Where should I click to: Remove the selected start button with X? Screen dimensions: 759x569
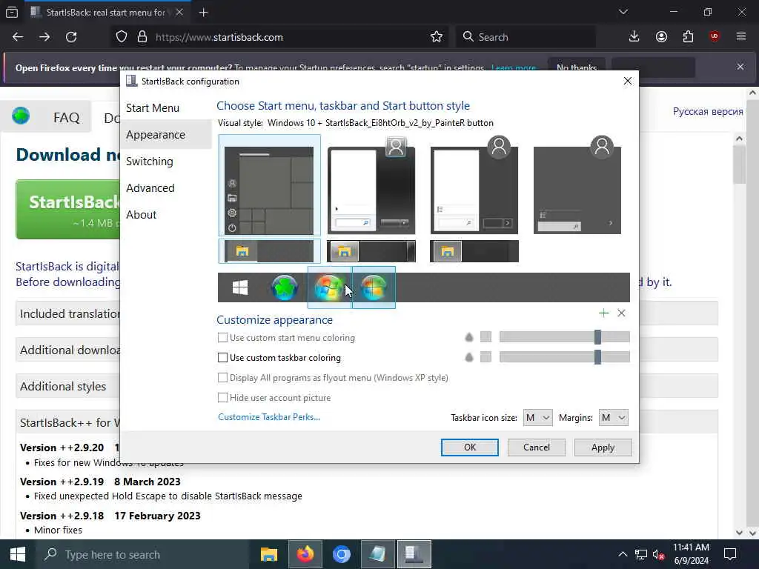pyautogui.click(x=622, y=313)
